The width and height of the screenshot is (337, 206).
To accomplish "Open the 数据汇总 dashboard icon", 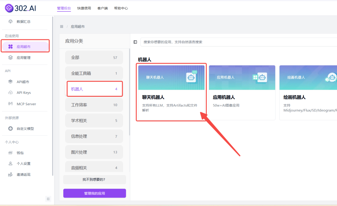I will pyautogui.click(x=10, y=22).
